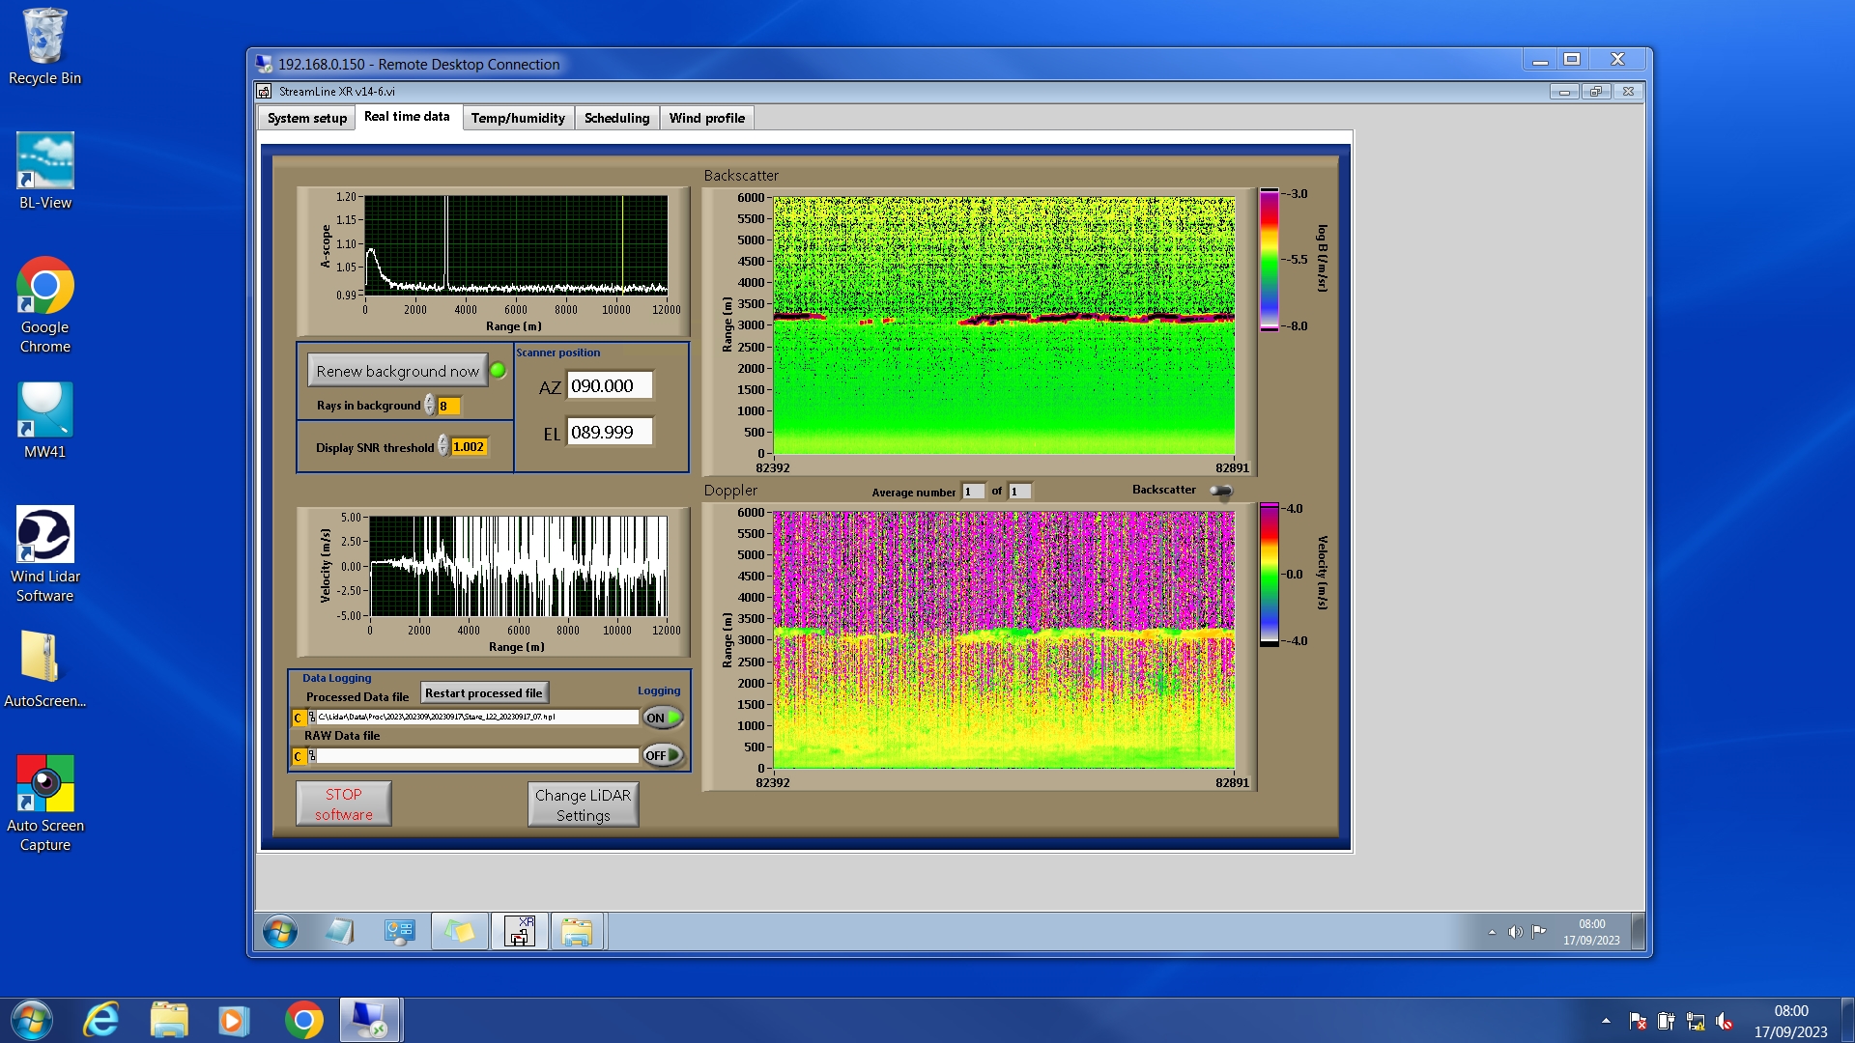This screenshot has height=1043, width=1855.
Task: Open Server Manager icon in remote taskbar
Action: pyautogui.click(x=399, y=932)
